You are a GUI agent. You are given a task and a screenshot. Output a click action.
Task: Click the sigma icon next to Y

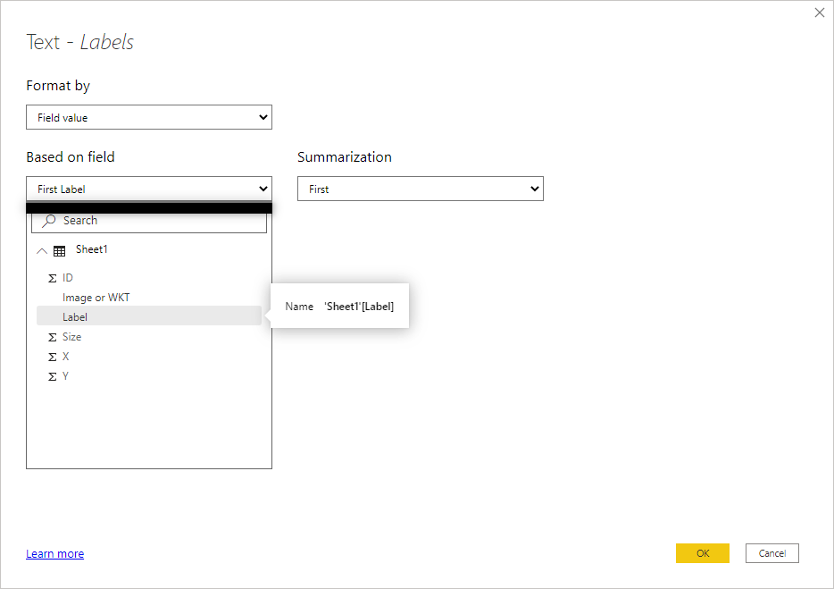[52, 376]
